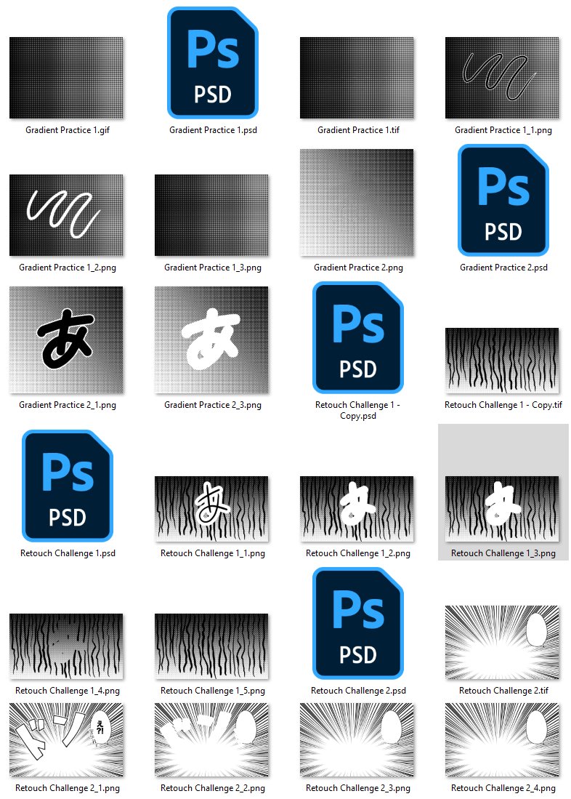Click the label 'Gradient Practice 1_2.png'

tap(68, 268)
